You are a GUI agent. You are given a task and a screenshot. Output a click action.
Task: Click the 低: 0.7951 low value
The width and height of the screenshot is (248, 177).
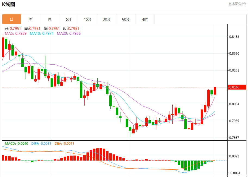(52, 29)
